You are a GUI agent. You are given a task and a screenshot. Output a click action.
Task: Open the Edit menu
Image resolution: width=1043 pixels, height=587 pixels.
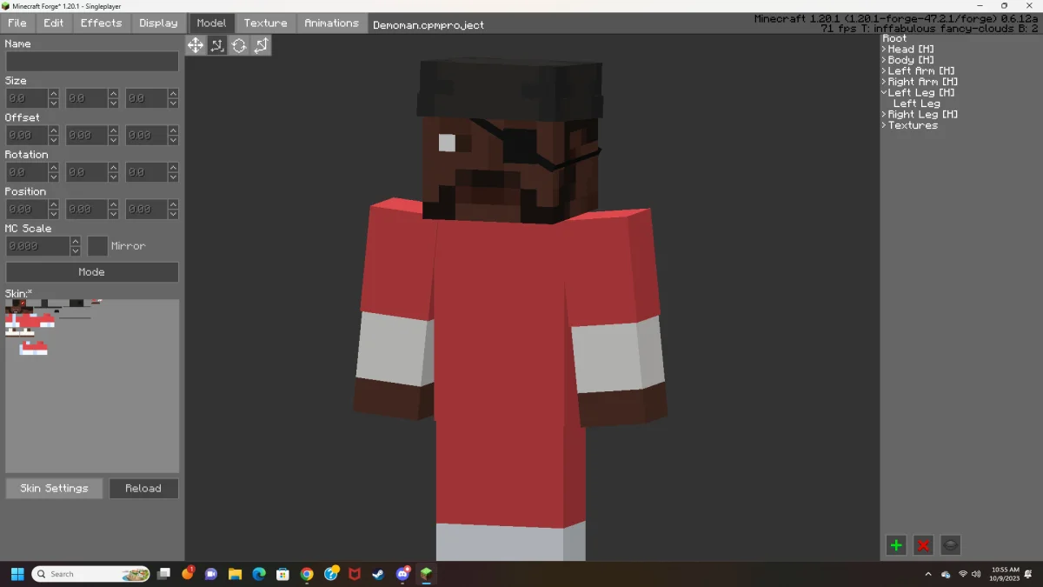click(54, 23)
